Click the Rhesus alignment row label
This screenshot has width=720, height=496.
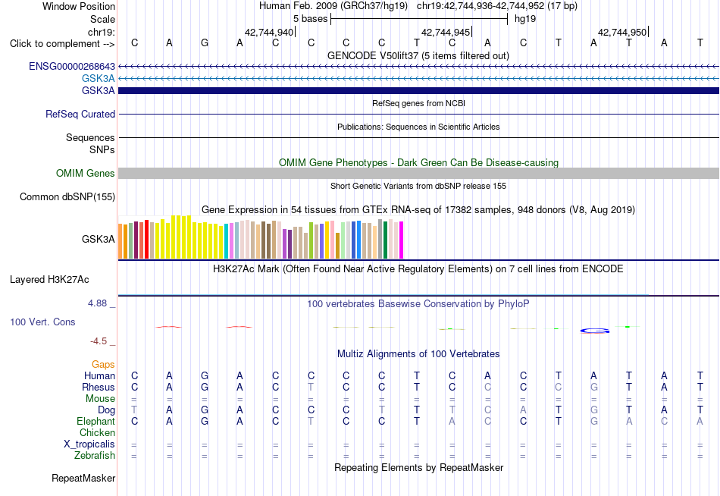coord(99,388)
